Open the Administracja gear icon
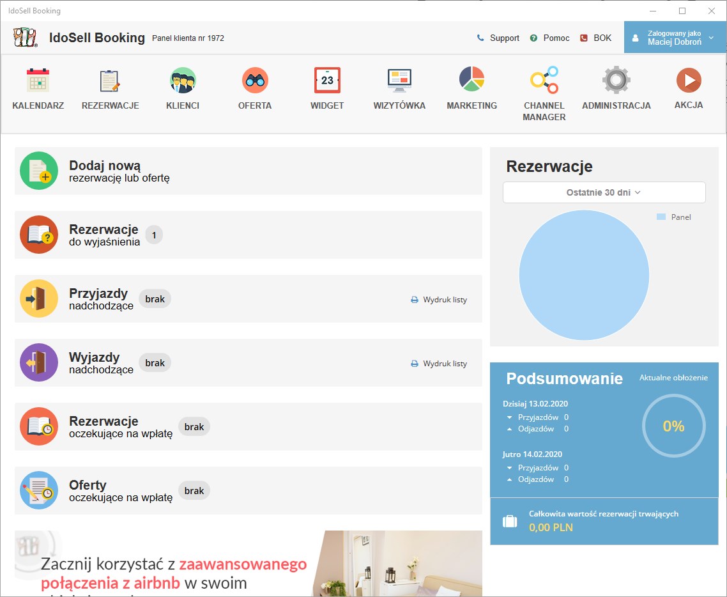This screenshot has width=727, height=597. click(616, 81)
